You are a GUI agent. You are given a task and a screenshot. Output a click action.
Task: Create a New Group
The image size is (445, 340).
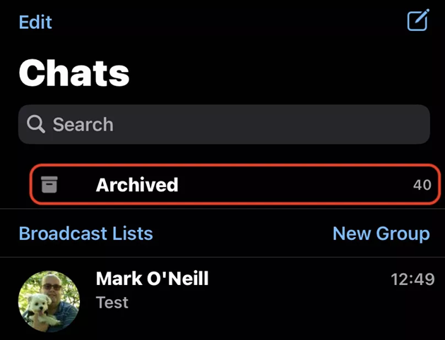click(x=381, y=234)
